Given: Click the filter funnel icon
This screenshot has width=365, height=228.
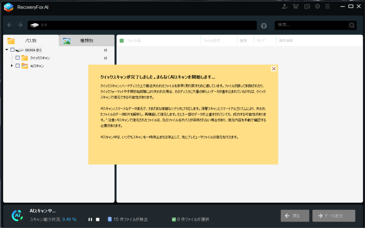Looking at the screenshot, I should [x=264, y=26].
